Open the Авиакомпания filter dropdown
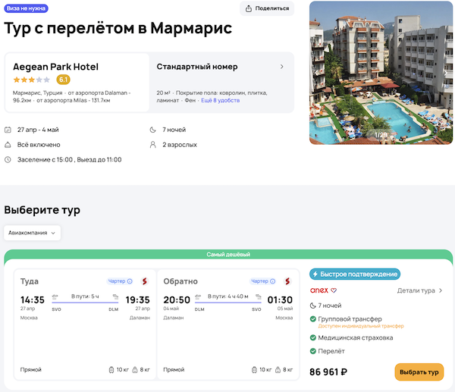Viewport: 455px width, 392px height. [x=33, y=233]
